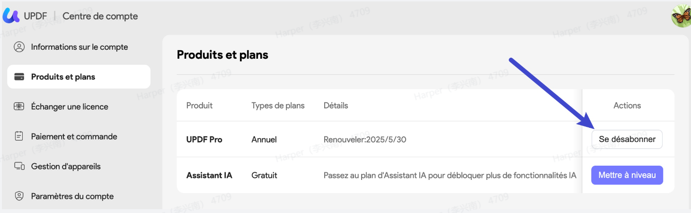Click the Gestion d'appareils devices icon
Screen dimensions: 691x213
click(x=19, y=166)
